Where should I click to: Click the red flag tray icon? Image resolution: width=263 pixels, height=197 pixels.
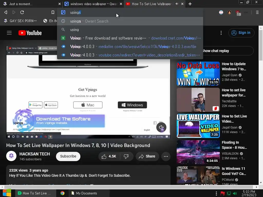click(x=223, y=193)
